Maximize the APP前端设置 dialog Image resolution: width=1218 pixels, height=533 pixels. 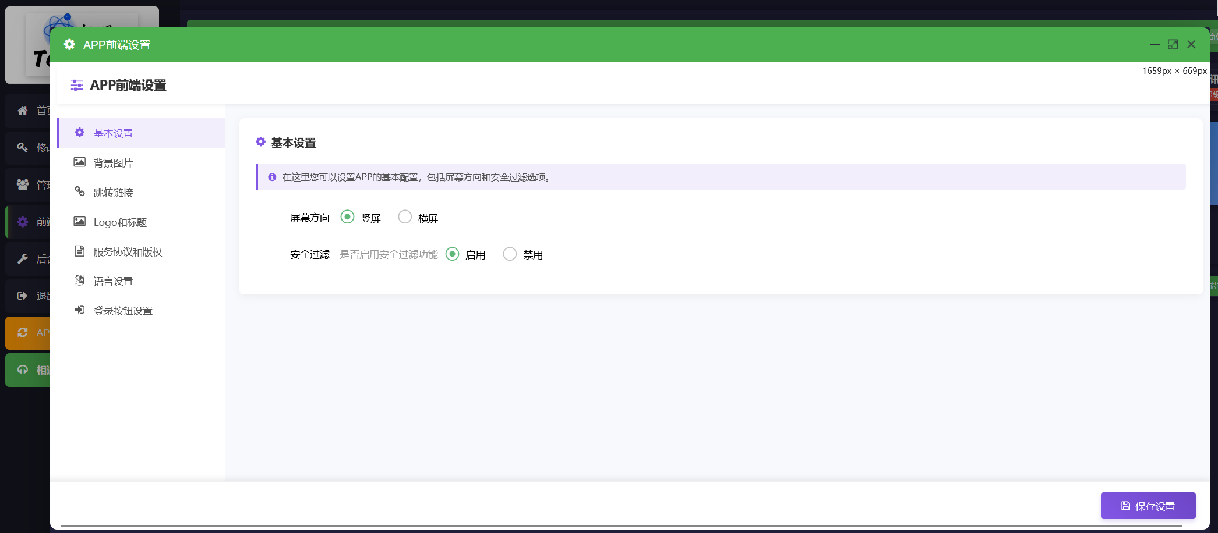(x=1173, y=45)
